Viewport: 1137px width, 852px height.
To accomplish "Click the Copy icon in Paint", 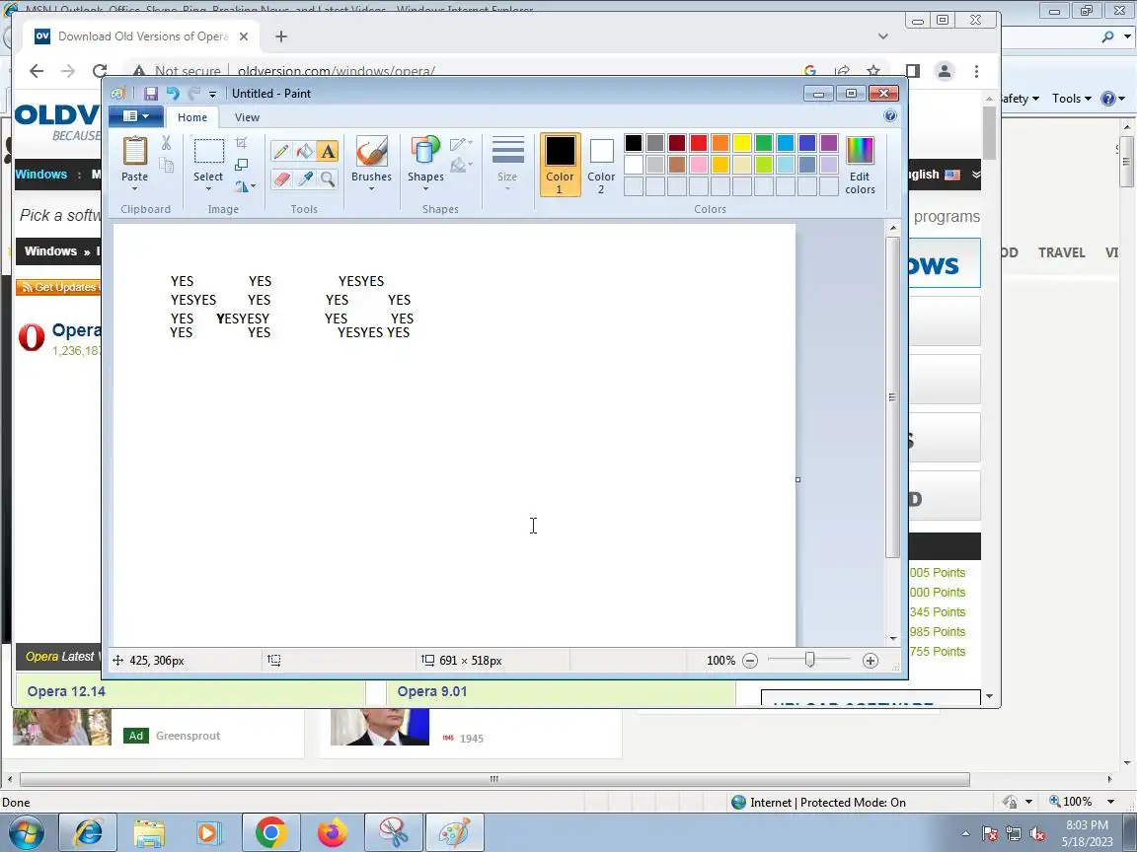I will point(166,166).
